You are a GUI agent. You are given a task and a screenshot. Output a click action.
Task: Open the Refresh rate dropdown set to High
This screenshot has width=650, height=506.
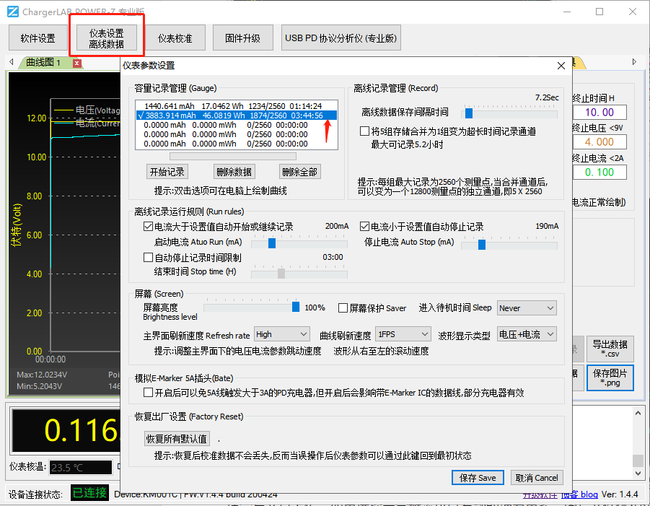[x=281, y=334]
